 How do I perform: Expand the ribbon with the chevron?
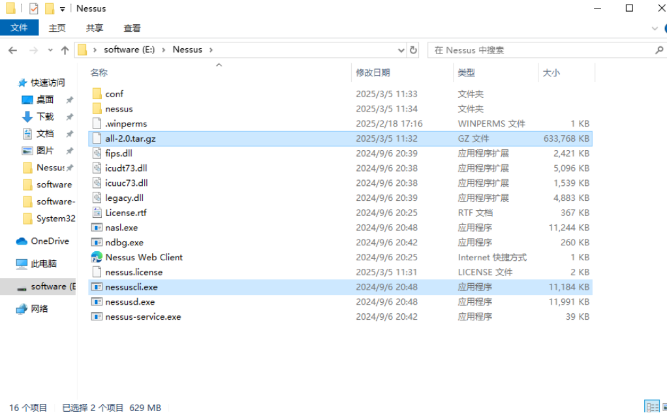[654, 29]
